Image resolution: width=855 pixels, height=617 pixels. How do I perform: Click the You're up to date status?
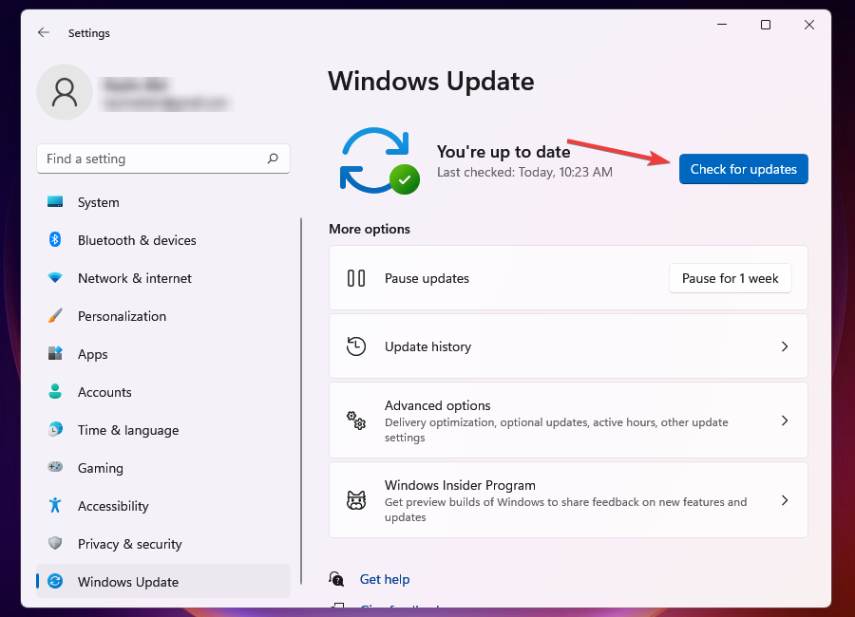click(x=503, y=152)
